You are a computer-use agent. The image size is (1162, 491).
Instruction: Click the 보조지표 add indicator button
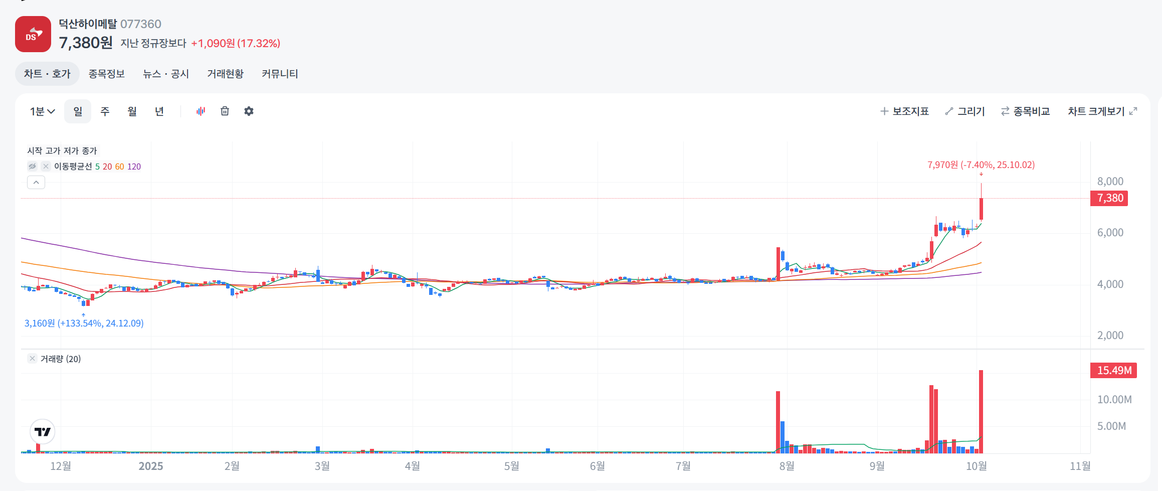tap(905, 111)
